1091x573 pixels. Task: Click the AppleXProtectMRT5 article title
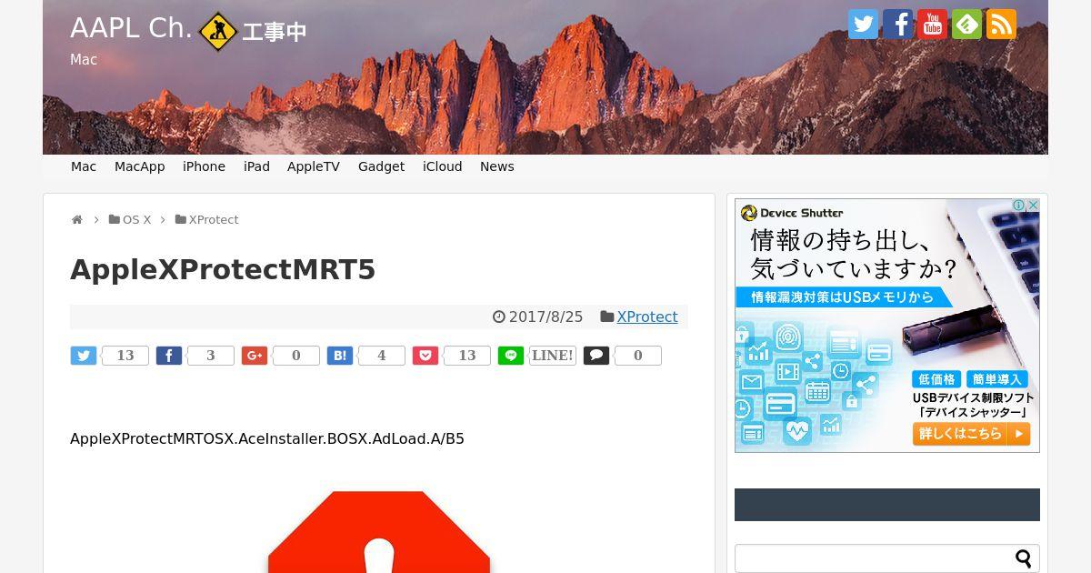tap(223, 270)
